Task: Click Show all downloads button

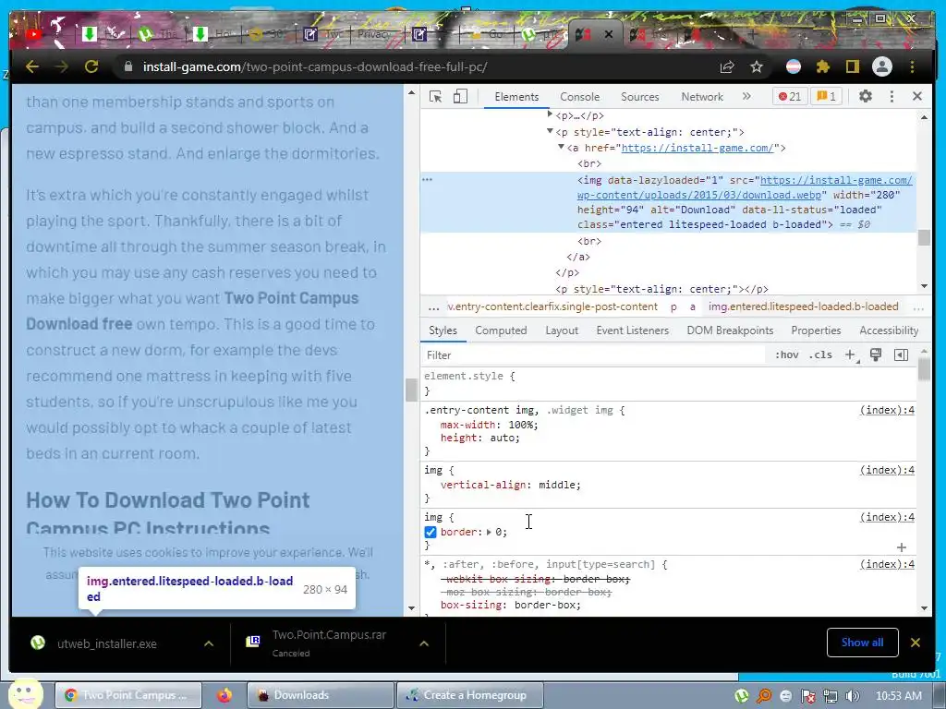Action: [862, 643]
